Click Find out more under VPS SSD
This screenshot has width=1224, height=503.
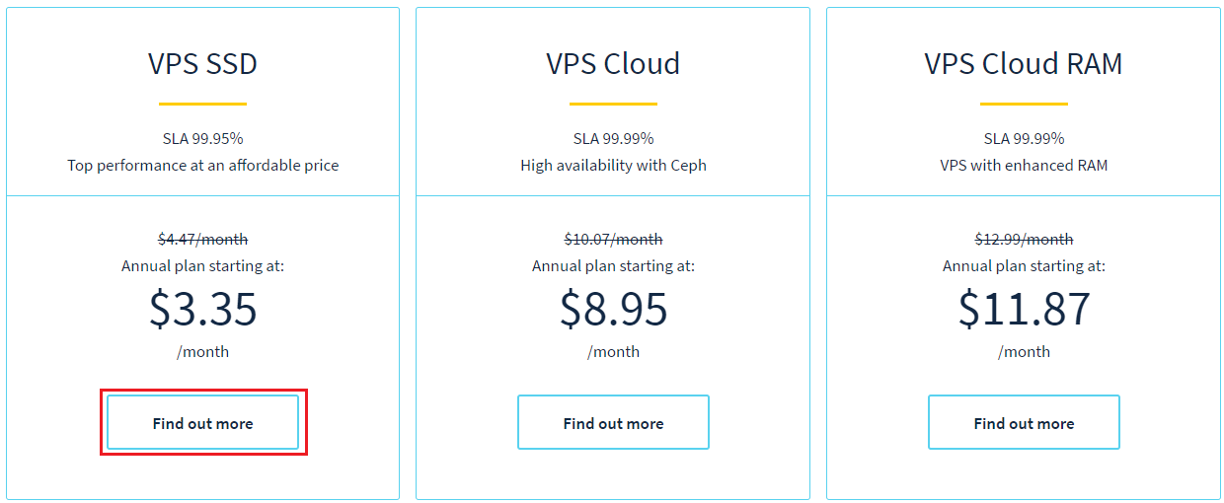click(x=202, y=422)
